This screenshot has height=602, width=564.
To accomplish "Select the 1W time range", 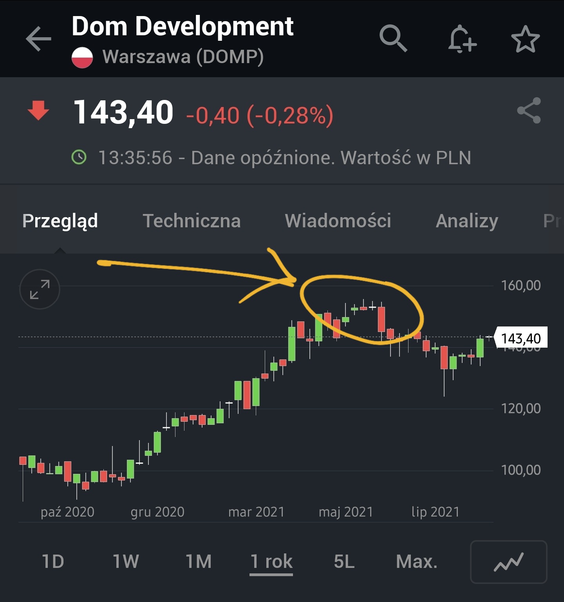I will [x=126, y=562].
